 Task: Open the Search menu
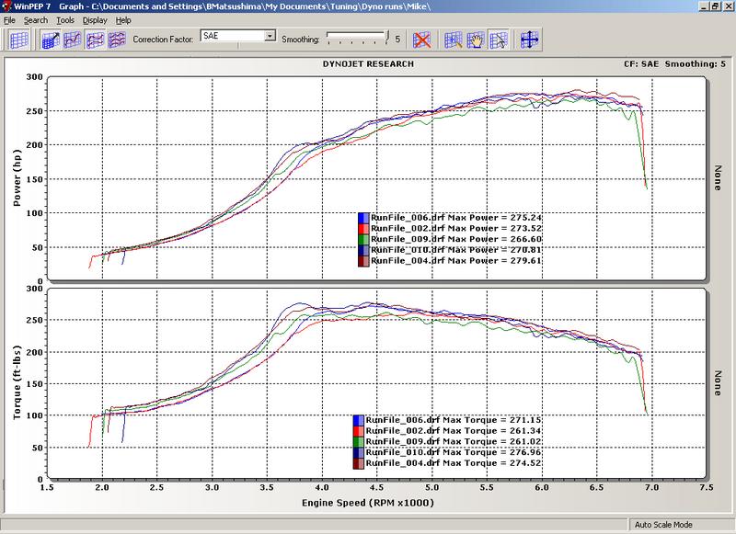36,19
